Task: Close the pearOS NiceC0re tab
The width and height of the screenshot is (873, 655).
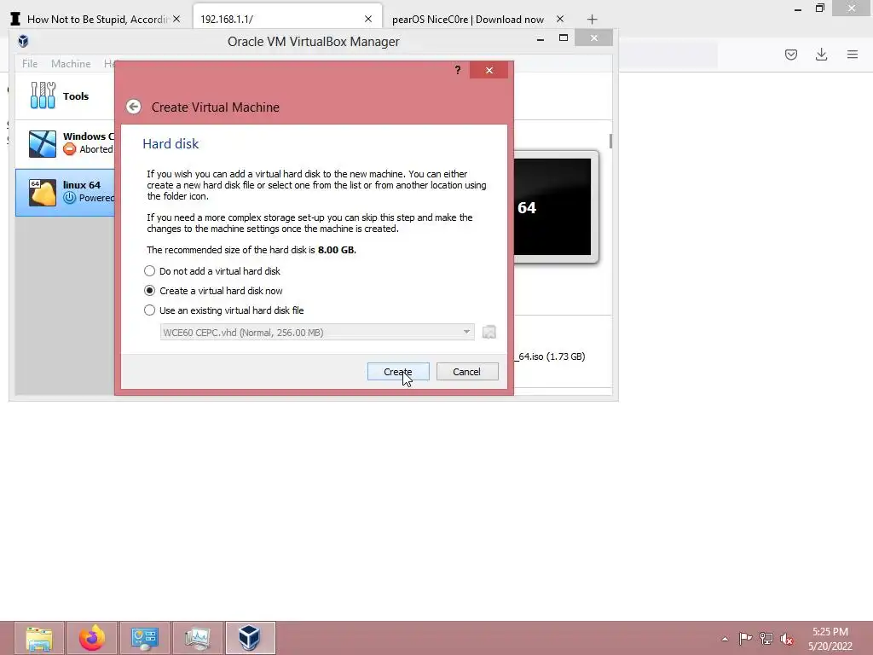Action: click(x=560, y=19)
